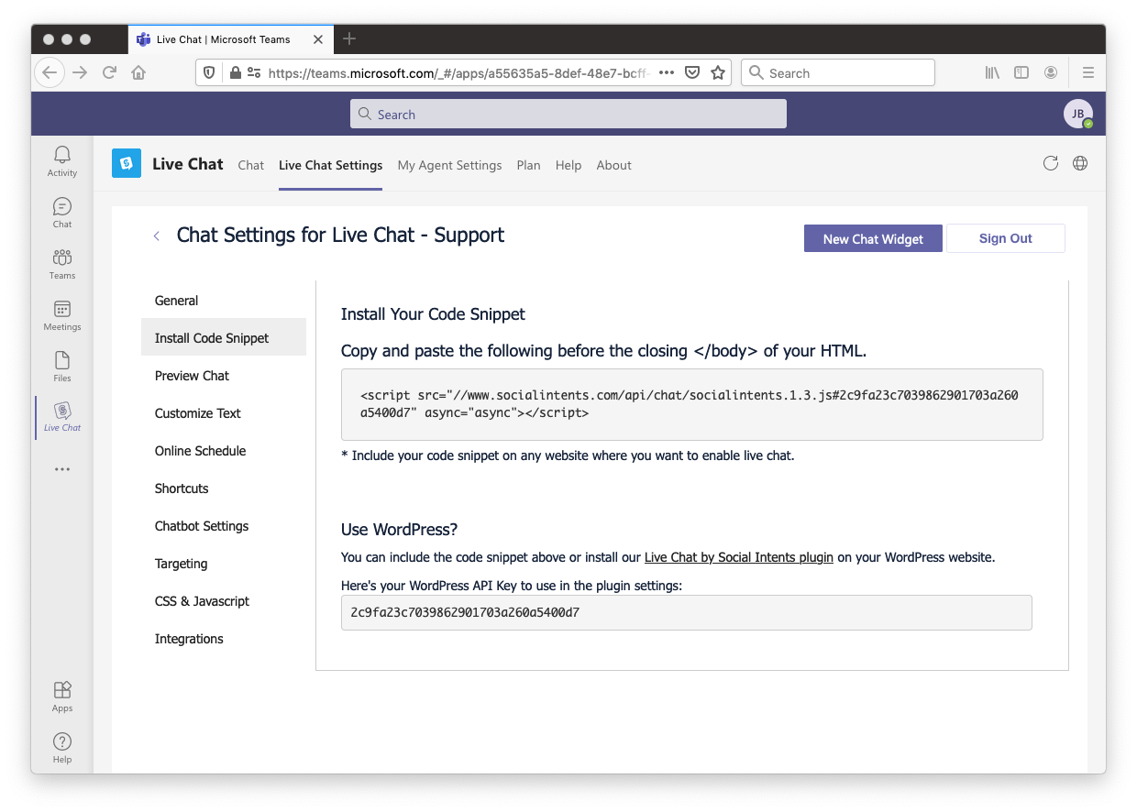The image size is (1137, 812).
Task: Open Chat in the Teams sidebar
Action: 62,213
